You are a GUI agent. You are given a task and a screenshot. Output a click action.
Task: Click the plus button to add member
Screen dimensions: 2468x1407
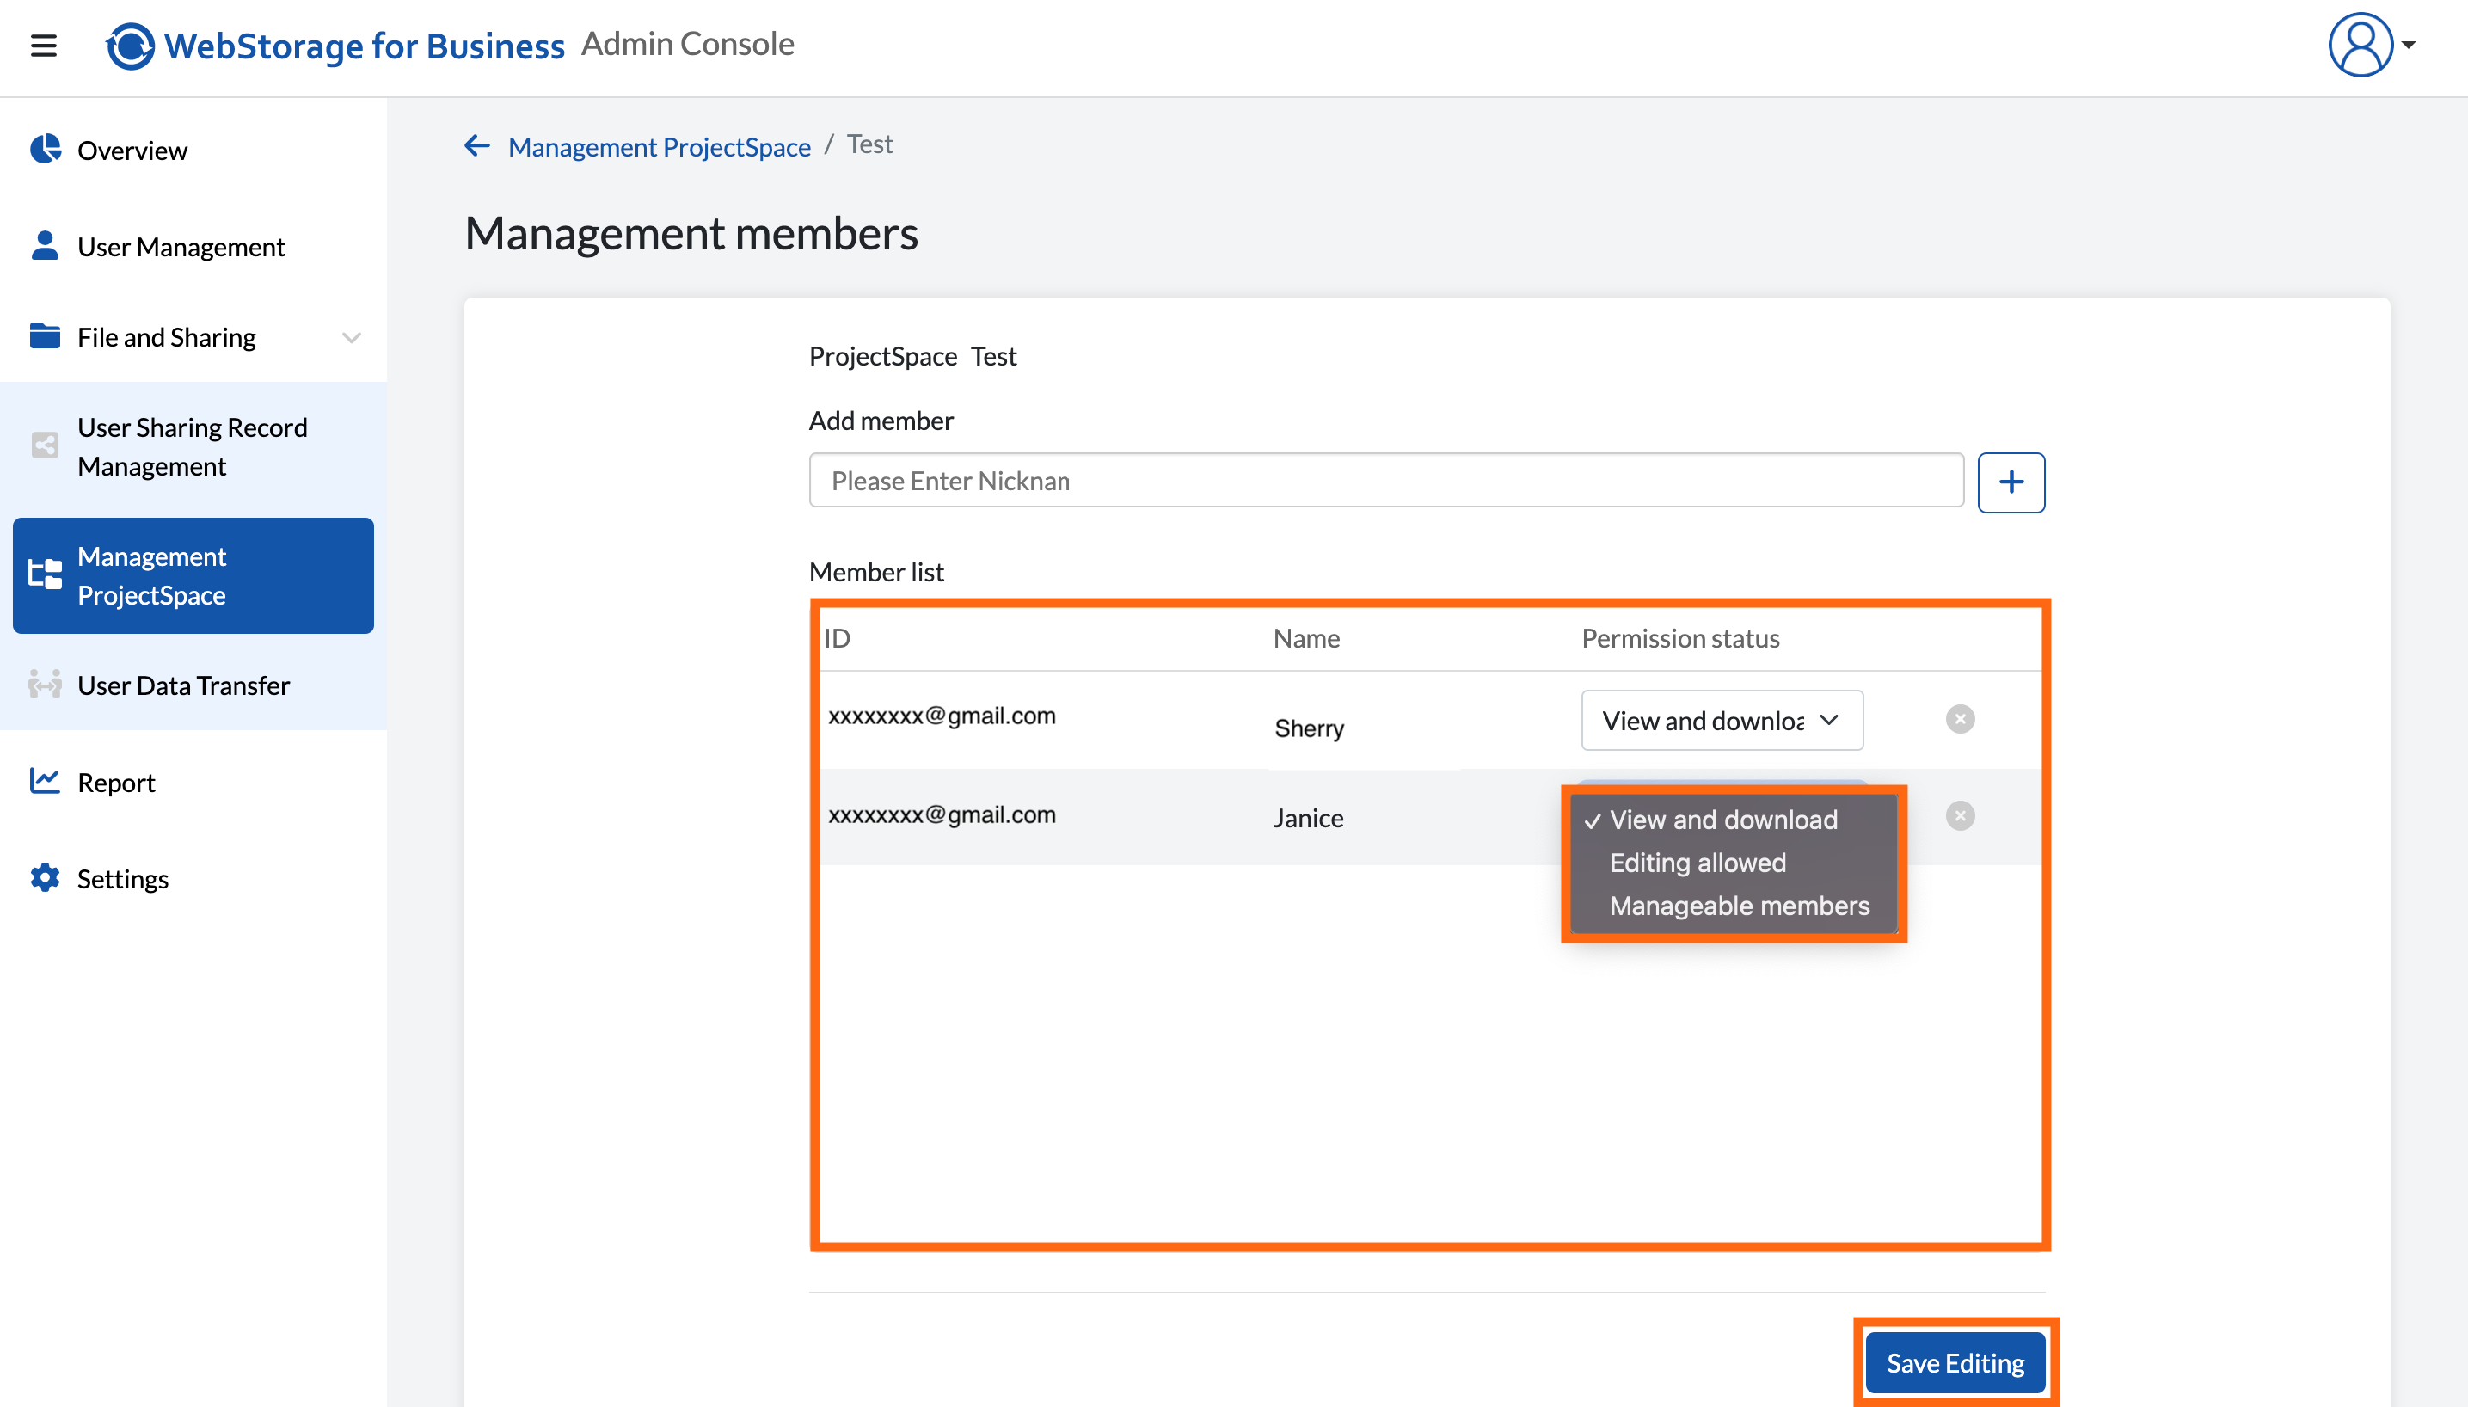coord(2011,482)
